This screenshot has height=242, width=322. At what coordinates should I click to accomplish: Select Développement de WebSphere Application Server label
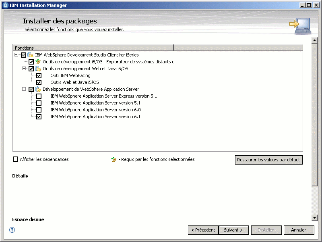pos(91,89)
